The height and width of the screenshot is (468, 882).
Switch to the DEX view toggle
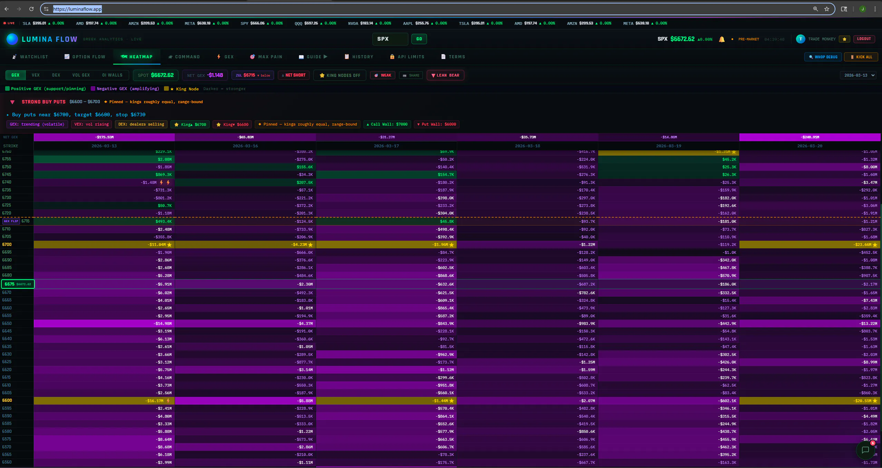point(56,75)
